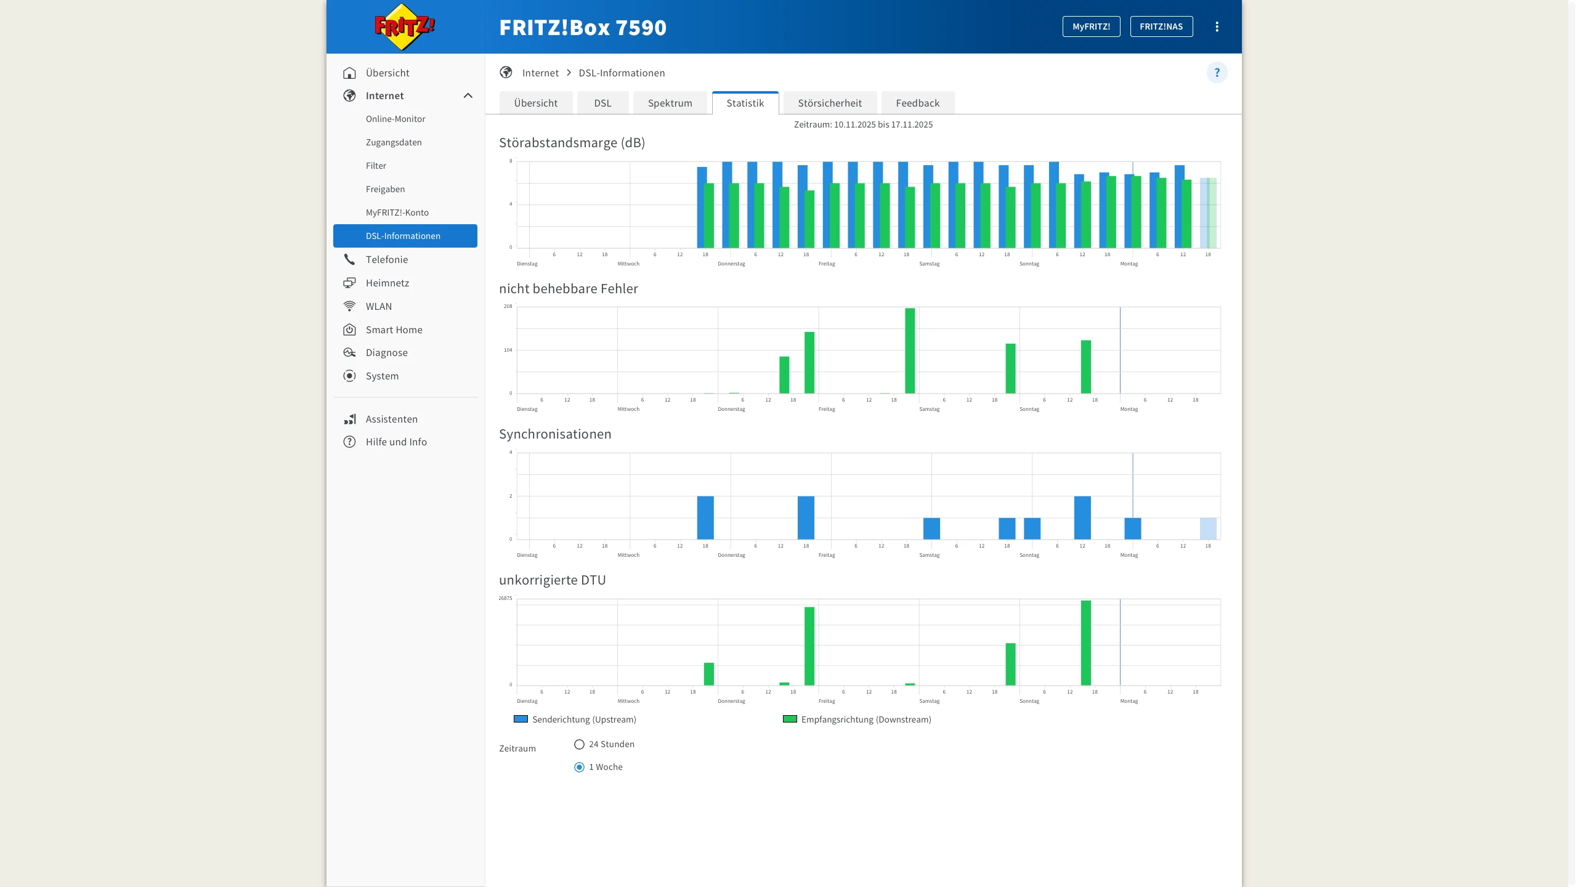
Task: Click the FRITZ!NAS button
Action: tap(1161, 26)
